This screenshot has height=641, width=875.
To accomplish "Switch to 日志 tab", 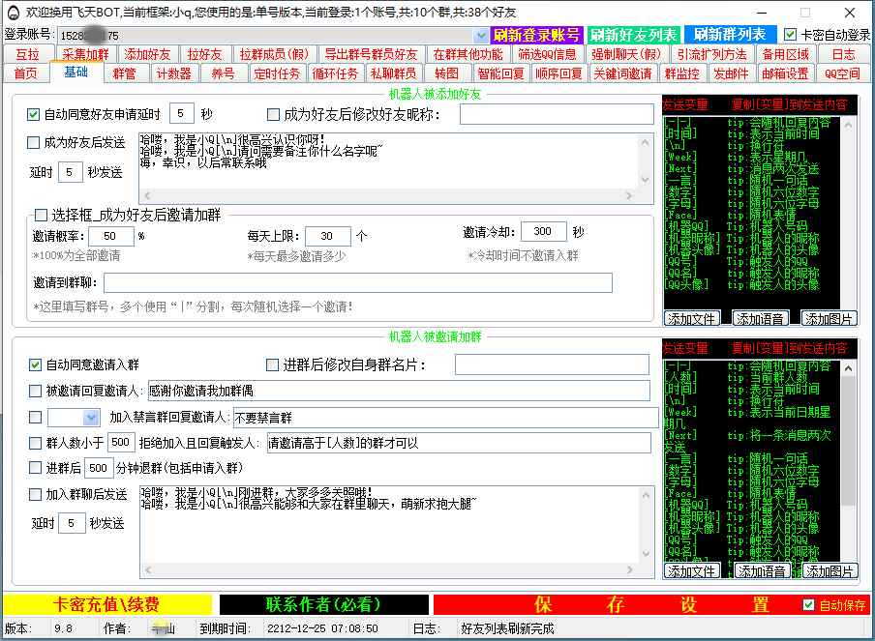I will click(x=843, y=54).
